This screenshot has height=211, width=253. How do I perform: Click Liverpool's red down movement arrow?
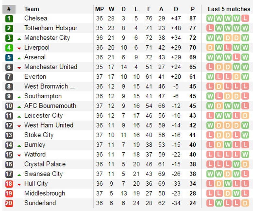[x=19, y=48]
